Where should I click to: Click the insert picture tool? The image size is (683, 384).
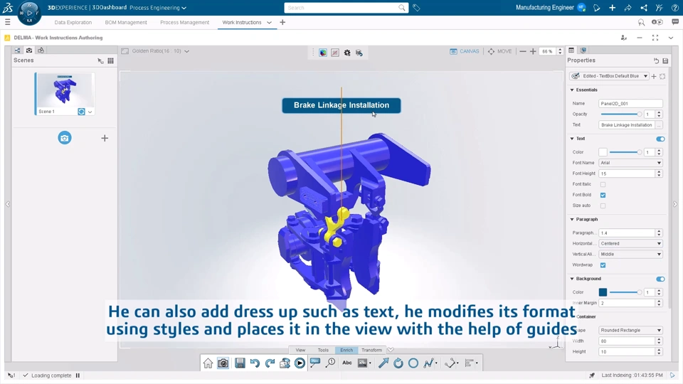[362, 363]
